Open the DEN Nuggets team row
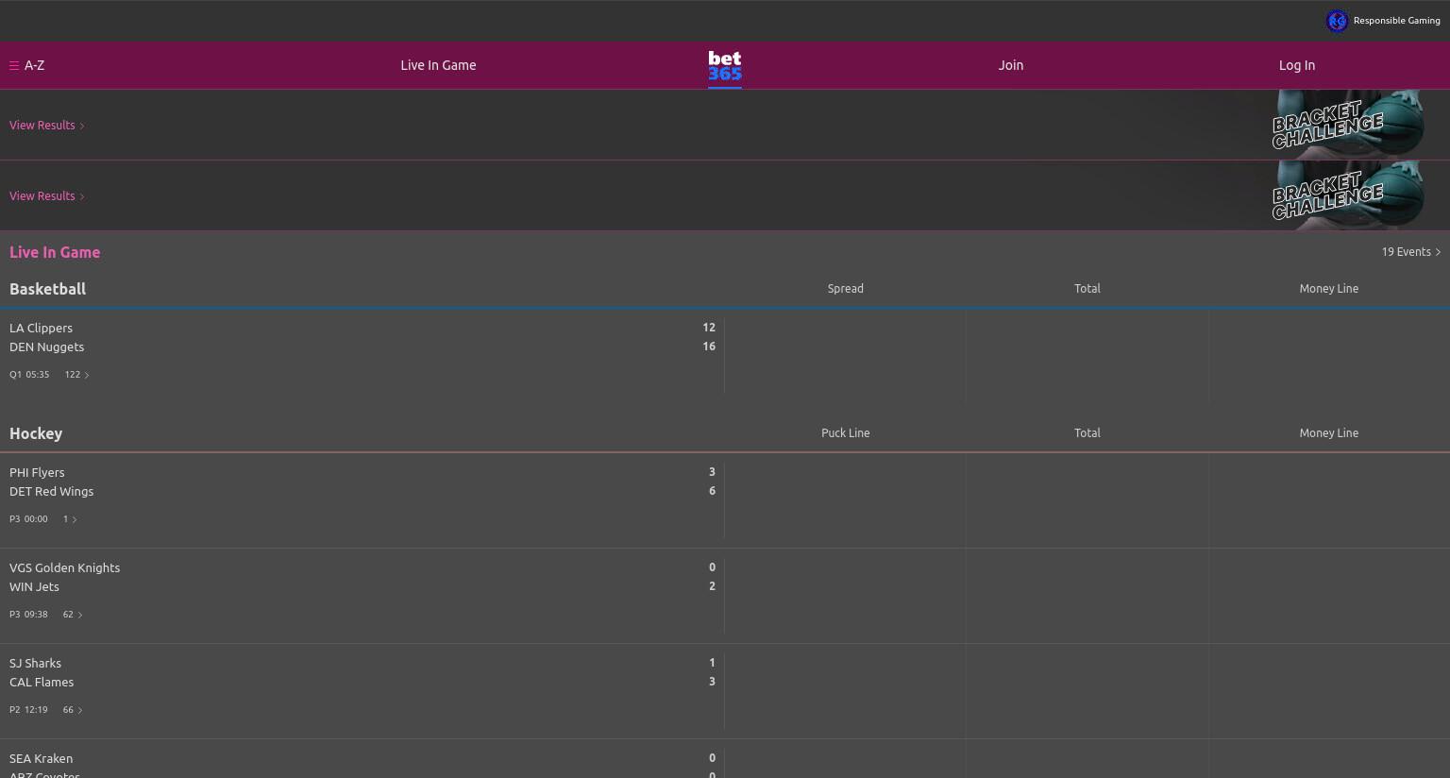This screenshot has height=778, width=1450. point(46,347)
